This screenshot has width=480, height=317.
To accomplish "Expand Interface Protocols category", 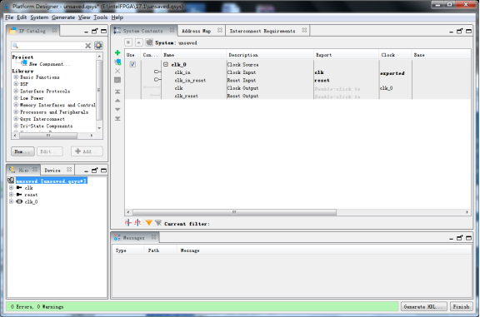I will tap(16, 91).
